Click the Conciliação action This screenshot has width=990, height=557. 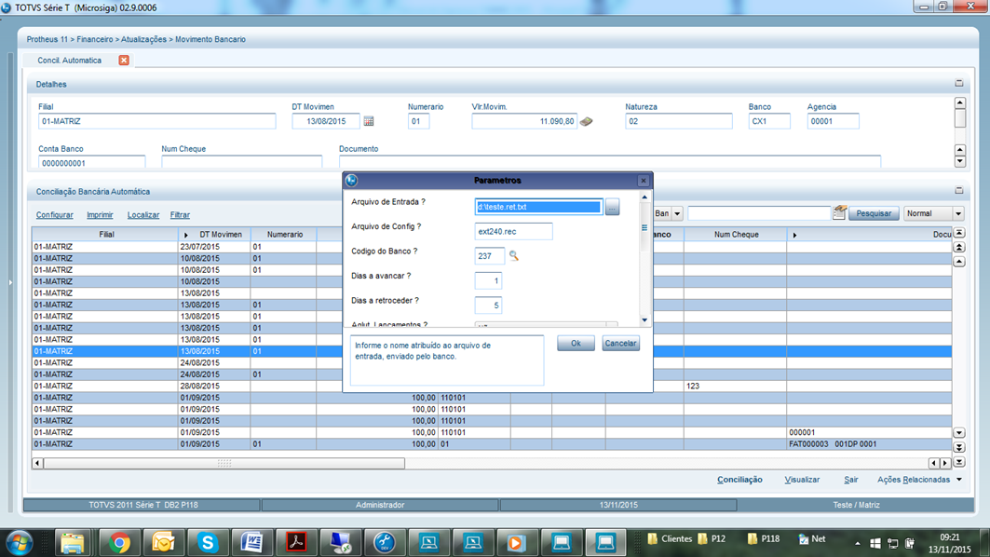click(739, 480)
